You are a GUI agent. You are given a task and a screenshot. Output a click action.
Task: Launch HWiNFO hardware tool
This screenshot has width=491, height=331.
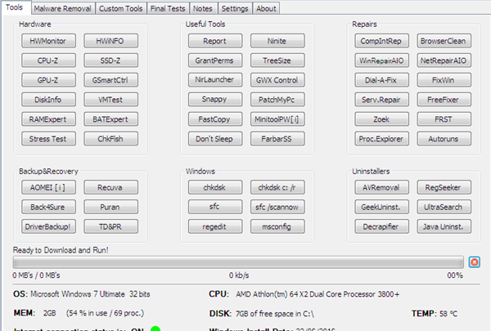tap(110, 41)
